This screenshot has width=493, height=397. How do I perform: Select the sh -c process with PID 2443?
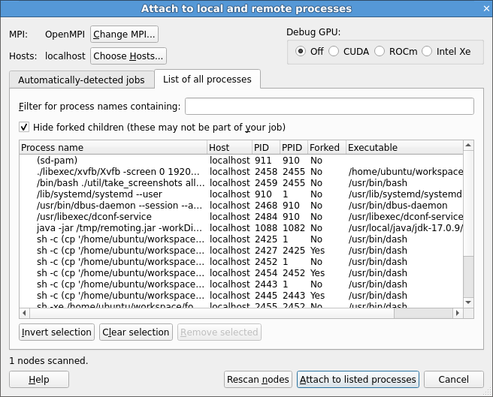click(x=241, y=284)
